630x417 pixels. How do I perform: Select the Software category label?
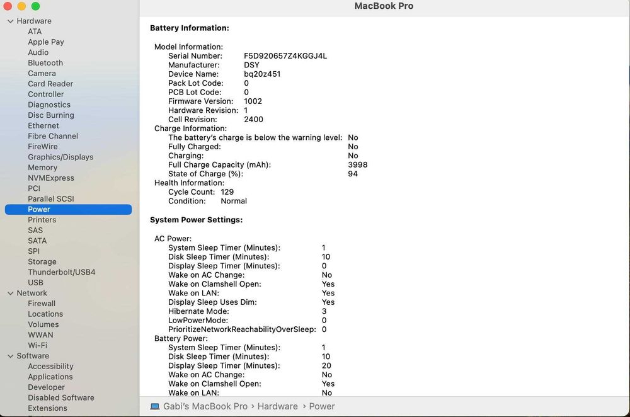click(33, 355)
